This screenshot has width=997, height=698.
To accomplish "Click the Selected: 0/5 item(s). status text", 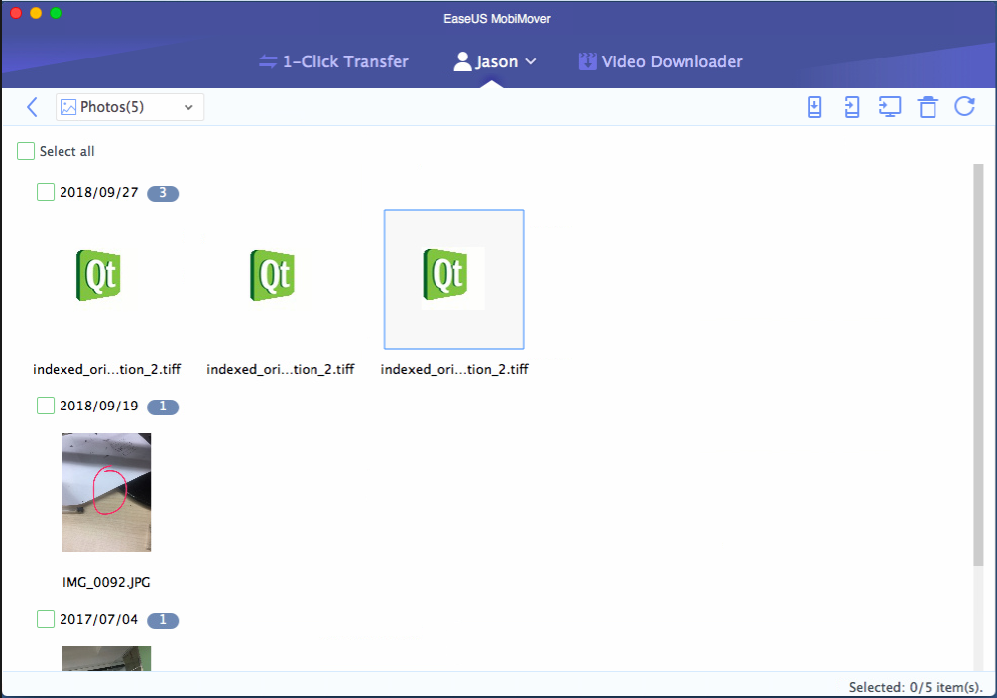I will click(916, 687).
